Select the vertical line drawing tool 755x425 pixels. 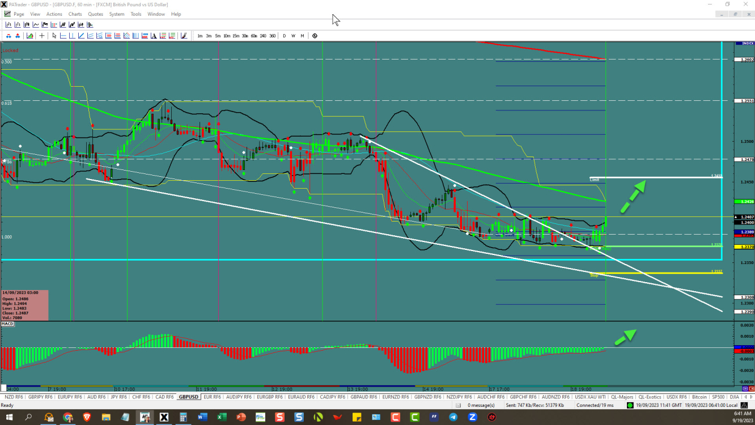[72, 36]
